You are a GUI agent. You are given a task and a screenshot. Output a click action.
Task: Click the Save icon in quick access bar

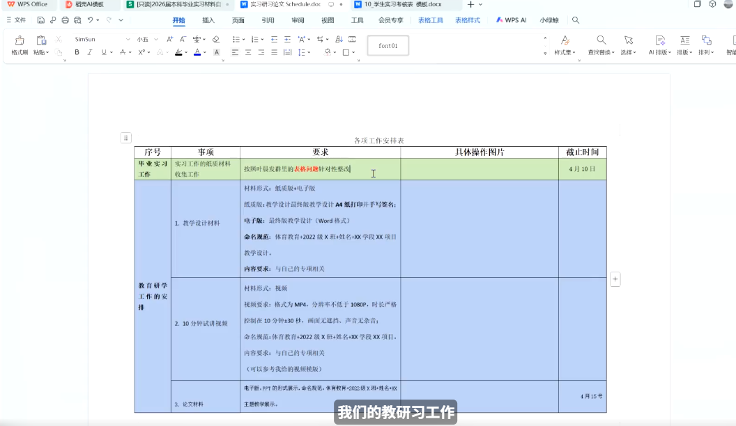click(x=41, y=20)
